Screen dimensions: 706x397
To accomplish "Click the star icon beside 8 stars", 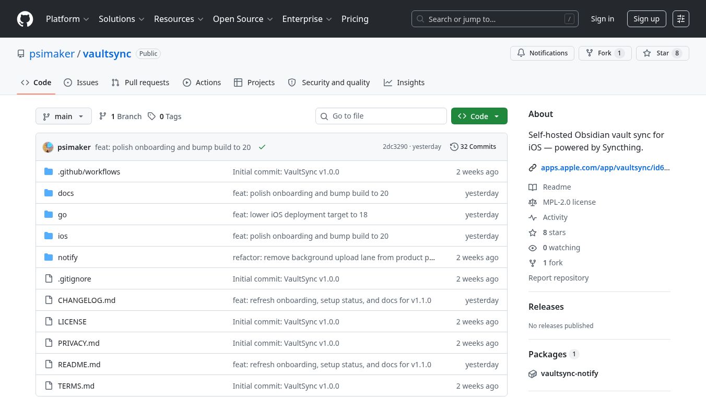I will point(533,232).
